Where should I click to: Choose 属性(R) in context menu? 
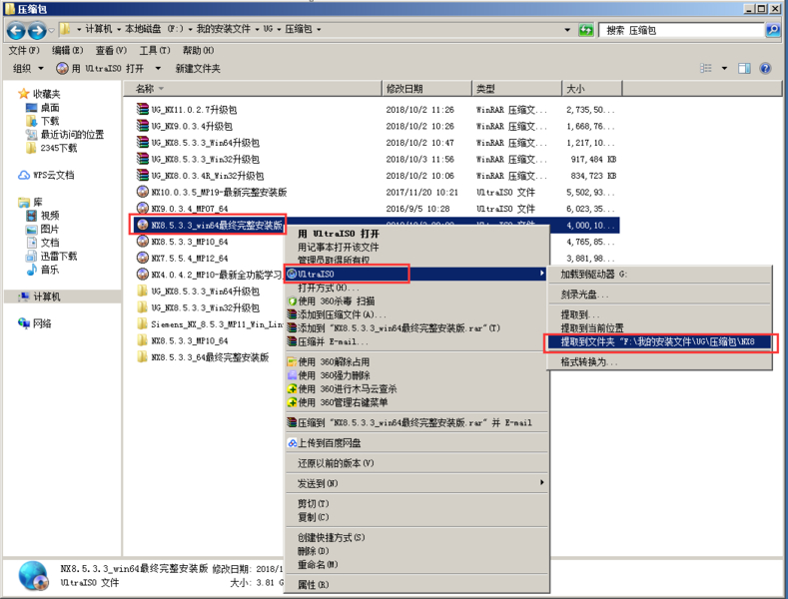tap(414, 584)
